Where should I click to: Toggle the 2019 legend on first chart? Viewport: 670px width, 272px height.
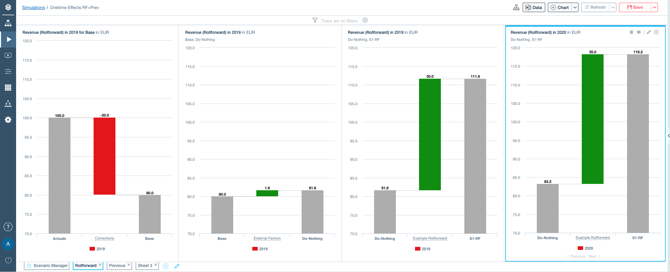point(97,249)
